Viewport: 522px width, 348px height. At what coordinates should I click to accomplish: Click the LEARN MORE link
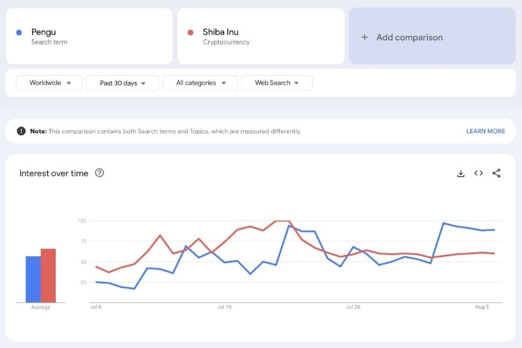pos(485,131)
